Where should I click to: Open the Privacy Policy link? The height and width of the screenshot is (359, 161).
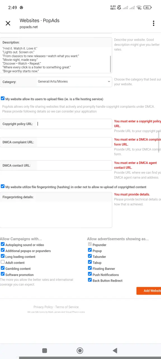[43, 307]
